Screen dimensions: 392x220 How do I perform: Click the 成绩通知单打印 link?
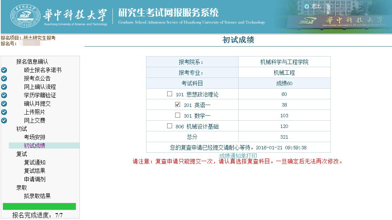tap(238, 156)
